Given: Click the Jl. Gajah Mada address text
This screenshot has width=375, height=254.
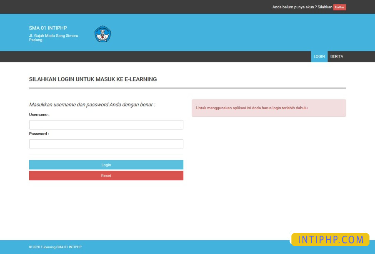Looking at the screenshot, I should (53, 38).
